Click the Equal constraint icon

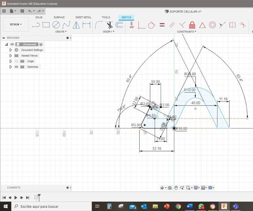tap(162, 25)
